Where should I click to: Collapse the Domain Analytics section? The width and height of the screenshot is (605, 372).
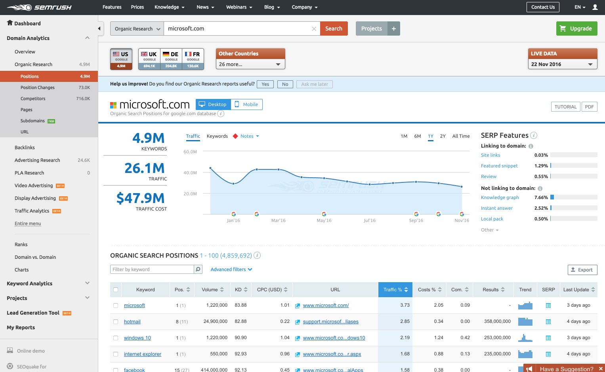pyautogui.click(x=88, y=38)
